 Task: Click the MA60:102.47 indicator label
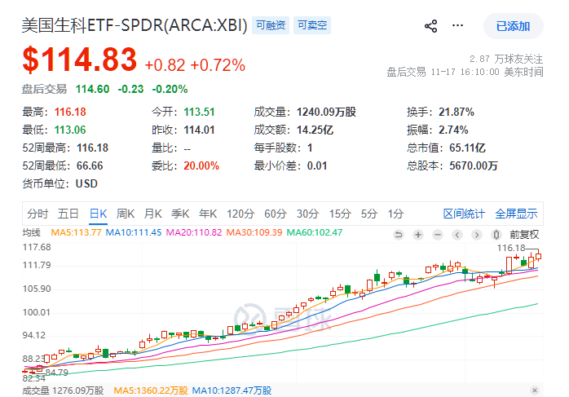click(x=315, y=232)
